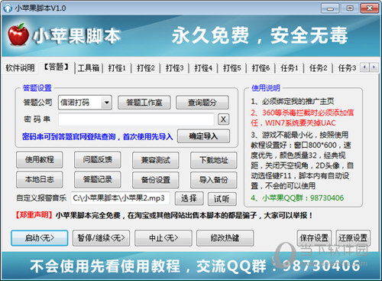Screen dimensions: 382x281
Task: Click the 确定导入 button
Action: pyautogui.click(x=203, y=136)
